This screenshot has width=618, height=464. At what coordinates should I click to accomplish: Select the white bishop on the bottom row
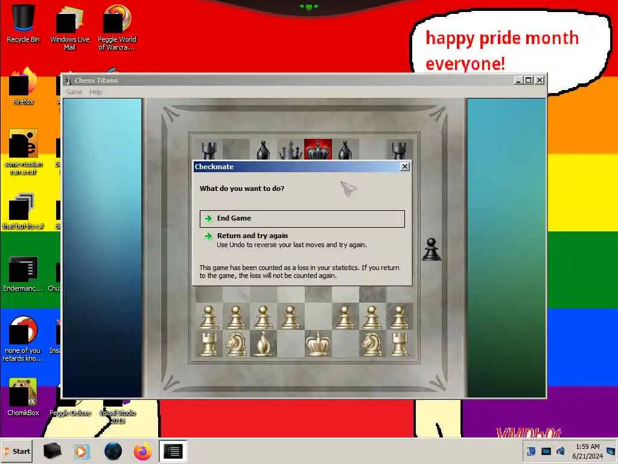point(263,344)
